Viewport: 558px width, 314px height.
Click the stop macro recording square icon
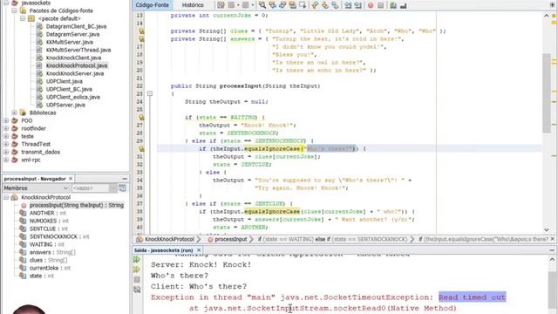[380, 5]
